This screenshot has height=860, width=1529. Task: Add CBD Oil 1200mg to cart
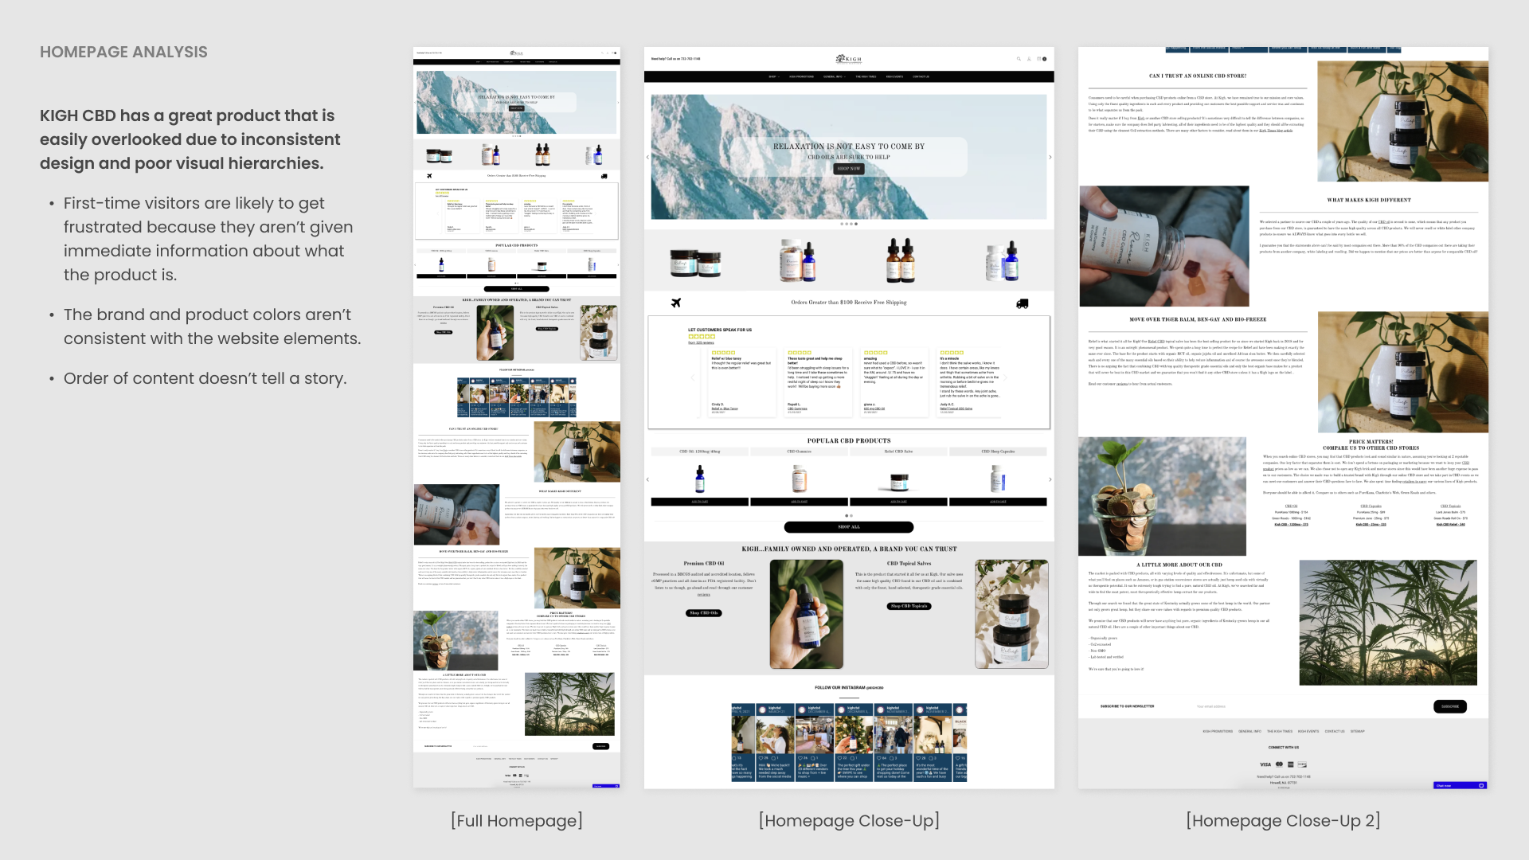pos(699,502)
